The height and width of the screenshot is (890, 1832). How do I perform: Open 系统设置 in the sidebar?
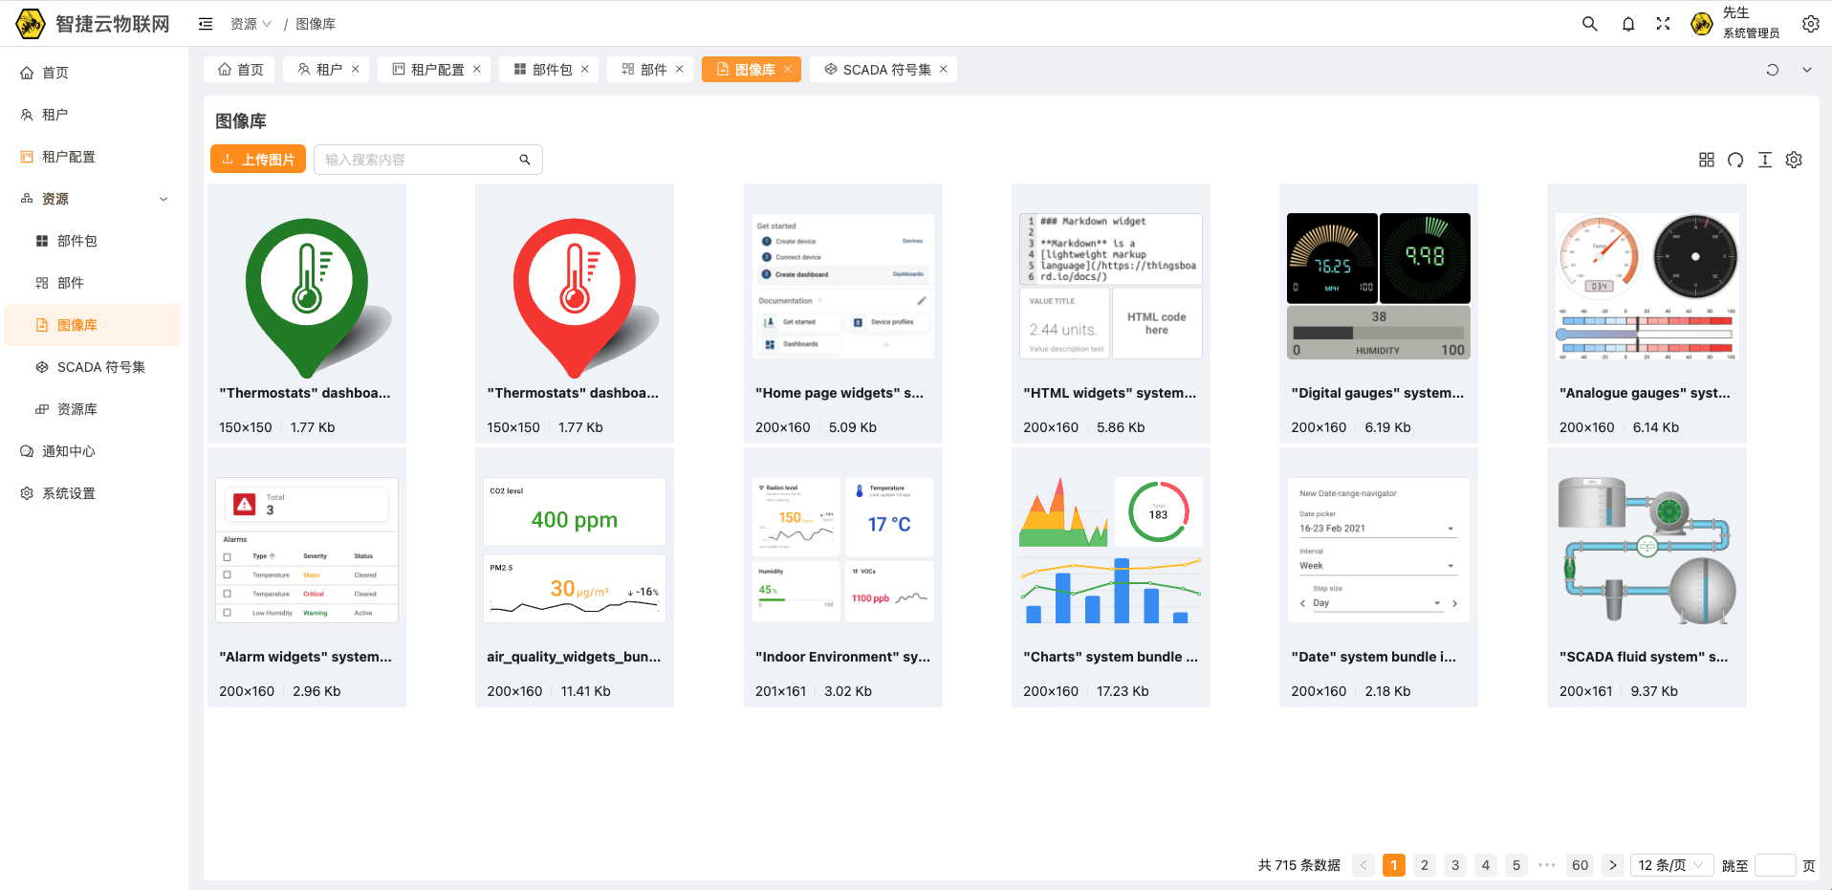pos(93,493)
